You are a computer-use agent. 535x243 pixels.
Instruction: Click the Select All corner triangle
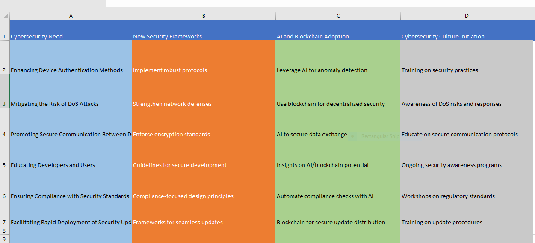click(x=5, y=16)
